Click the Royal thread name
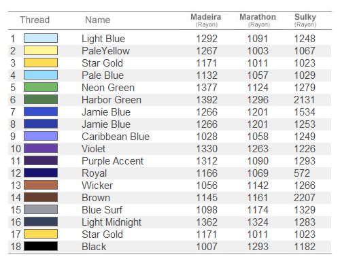The width and height of the screenshot is (340, 261). coord(94,173)
